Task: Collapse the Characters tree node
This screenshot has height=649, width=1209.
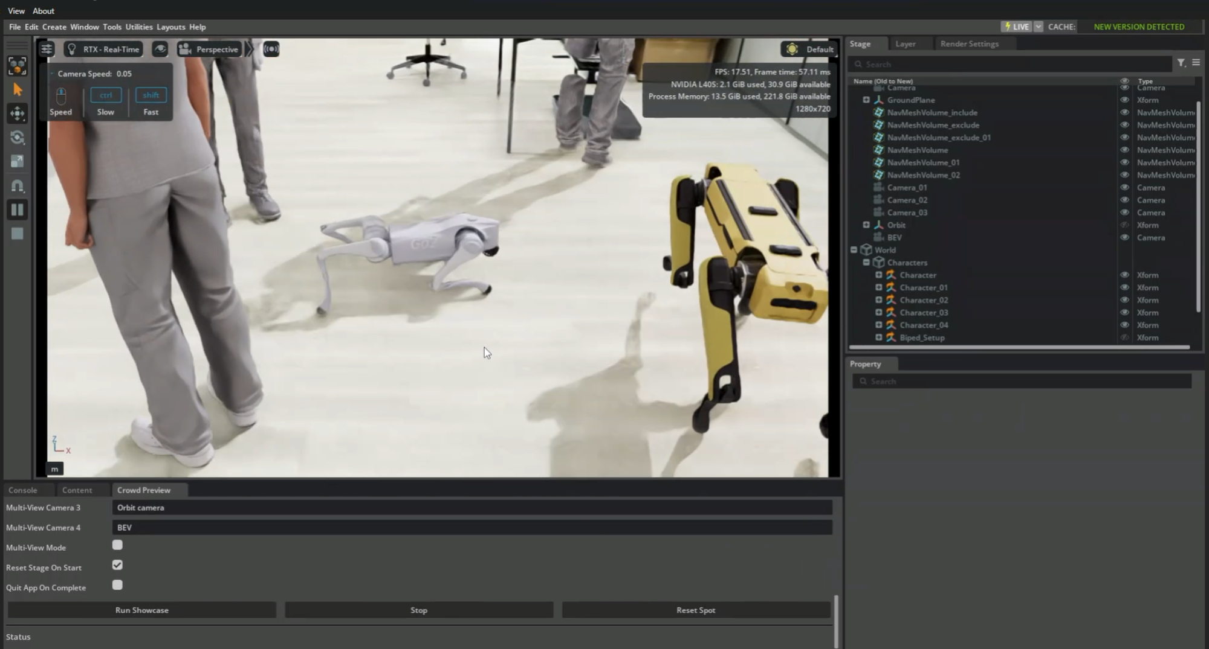Action: point(866,263)
